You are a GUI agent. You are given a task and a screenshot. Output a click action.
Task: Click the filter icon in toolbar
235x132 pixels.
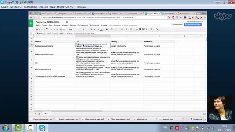pyautogui.click(x=147, y=29)
